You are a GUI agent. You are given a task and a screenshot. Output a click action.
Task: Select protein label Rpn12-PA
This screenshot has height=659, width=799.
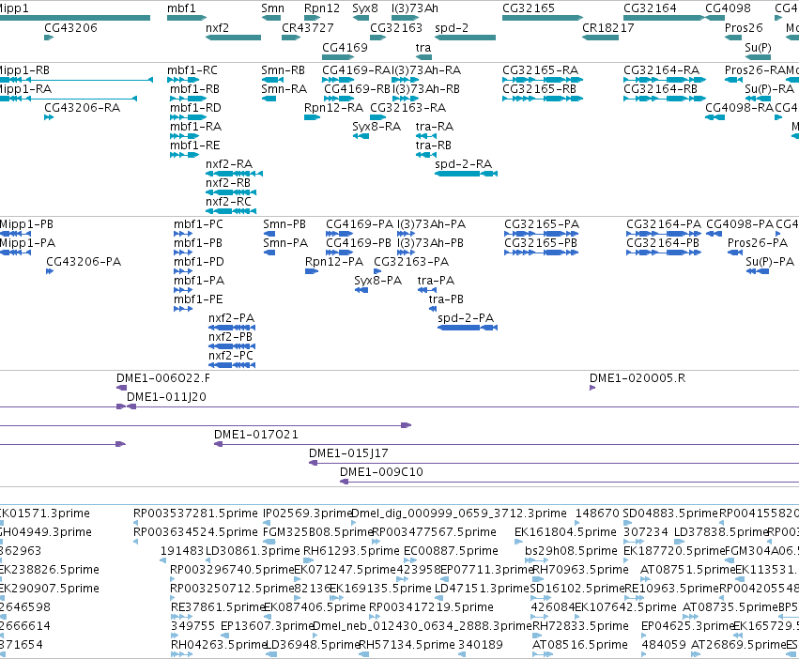click(334, 262)
